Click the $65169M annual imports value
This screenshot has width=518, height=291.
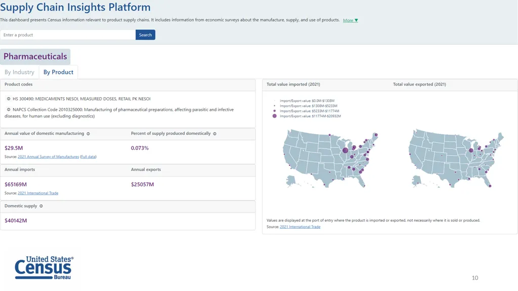(16, 184)
